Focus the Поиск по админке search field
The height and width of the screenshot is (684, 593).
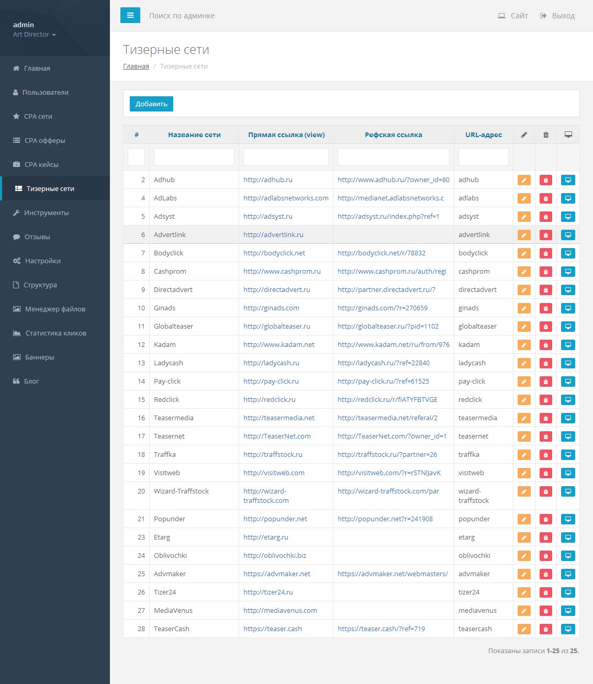pos(182,16)
